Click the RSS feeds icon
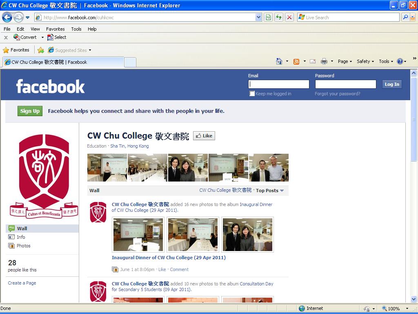 296,62
